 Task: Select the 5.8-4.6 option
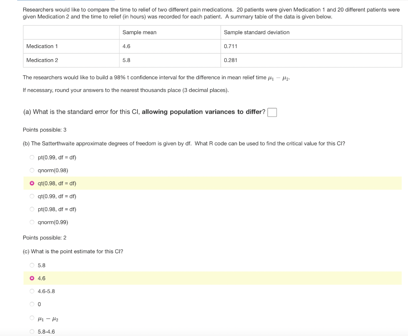point(31,331)
